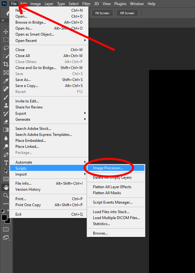The height and width of the screenshot is (273, 195).
Task: Select the Rectangular Marquee tool
Action: pos(6,40)
